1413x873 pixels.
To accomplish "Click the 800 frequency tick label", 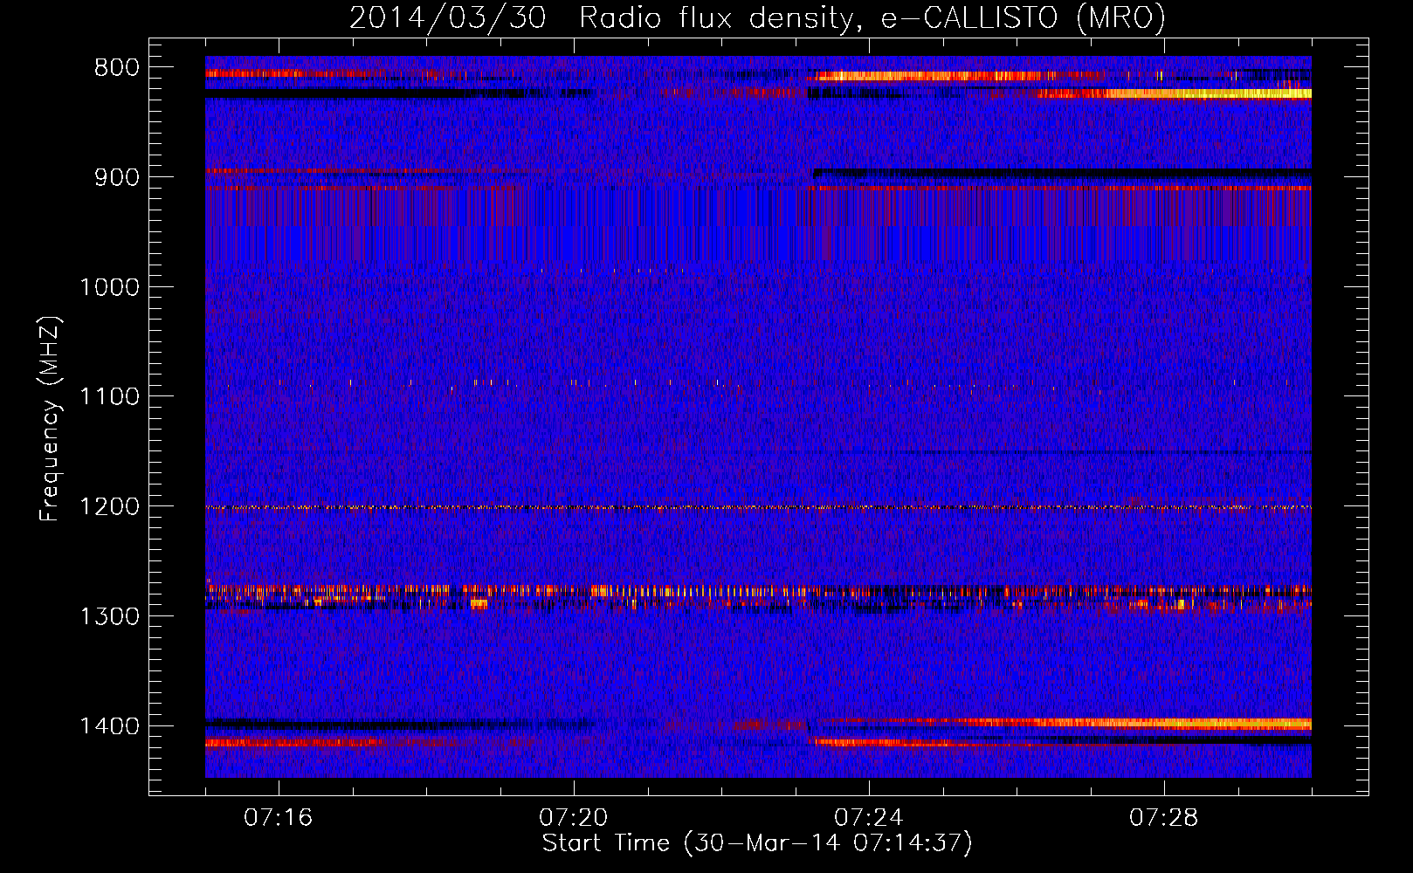I will pyautogui.click(x=117, y=68).
